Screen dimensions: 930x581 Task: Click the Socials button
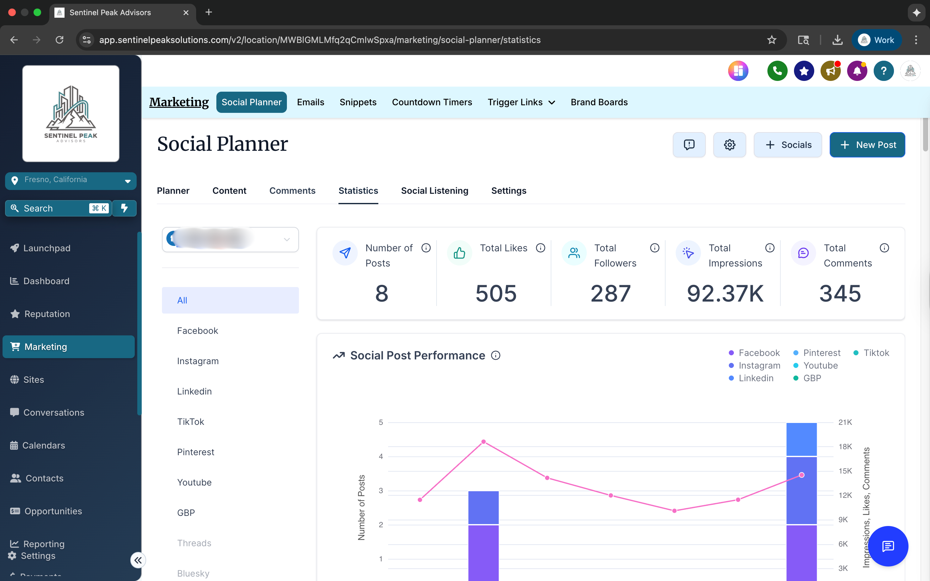(x=788, y=145)
